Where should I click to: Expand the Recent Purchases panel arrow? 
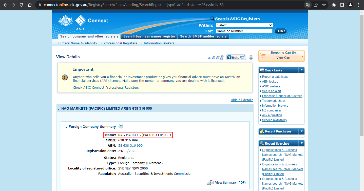pyautogui.click(x=301, y=131)
